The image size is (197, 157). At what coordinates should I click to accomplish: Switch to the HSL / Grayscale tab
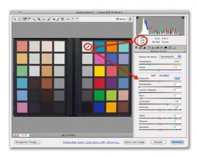(x=149, y=48)
